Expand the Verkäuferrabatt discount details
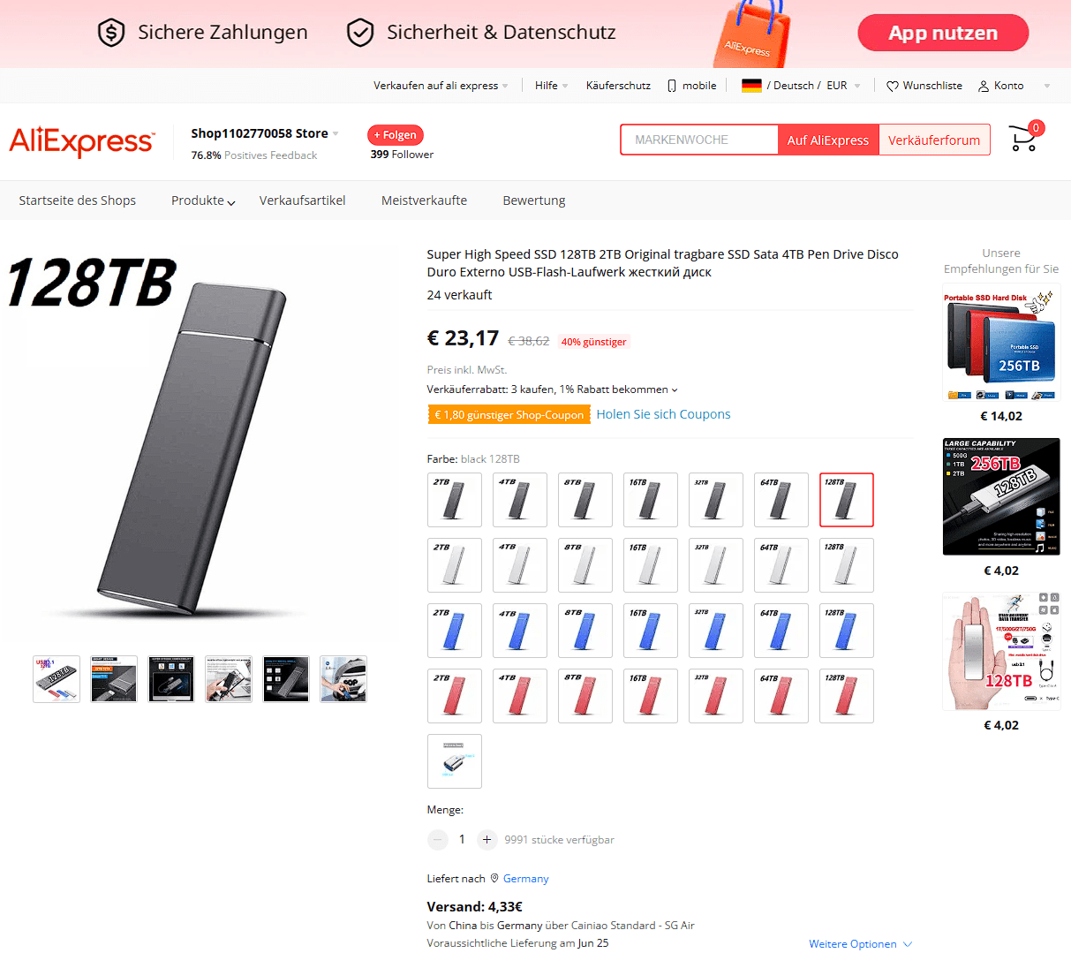The height and width of the screenshot is (953, 1071). pos(553,390)
